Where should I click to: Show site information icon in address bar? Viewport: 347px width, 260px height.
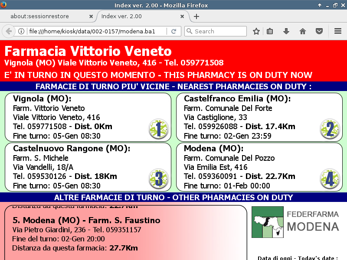[x=21, y=31]
